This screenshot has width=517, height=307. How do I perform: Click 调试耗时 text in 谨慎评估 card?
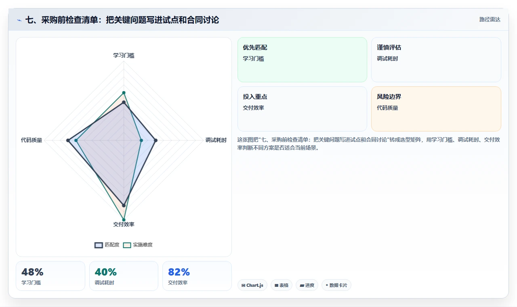[x=387, y=58]
